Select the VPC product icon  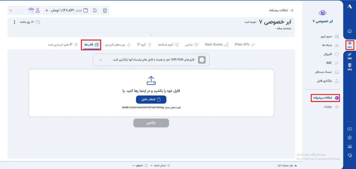(x=350, y=45)
